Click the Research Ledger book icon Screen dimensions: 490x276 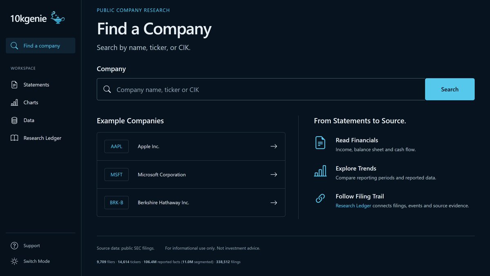(14, 138)
